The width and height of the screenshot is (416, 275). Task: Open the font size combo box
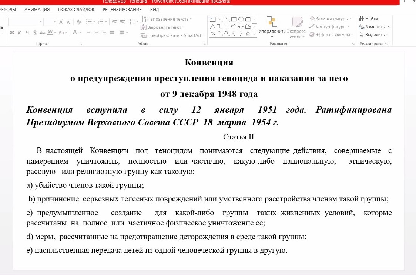(x=50, y=22)
